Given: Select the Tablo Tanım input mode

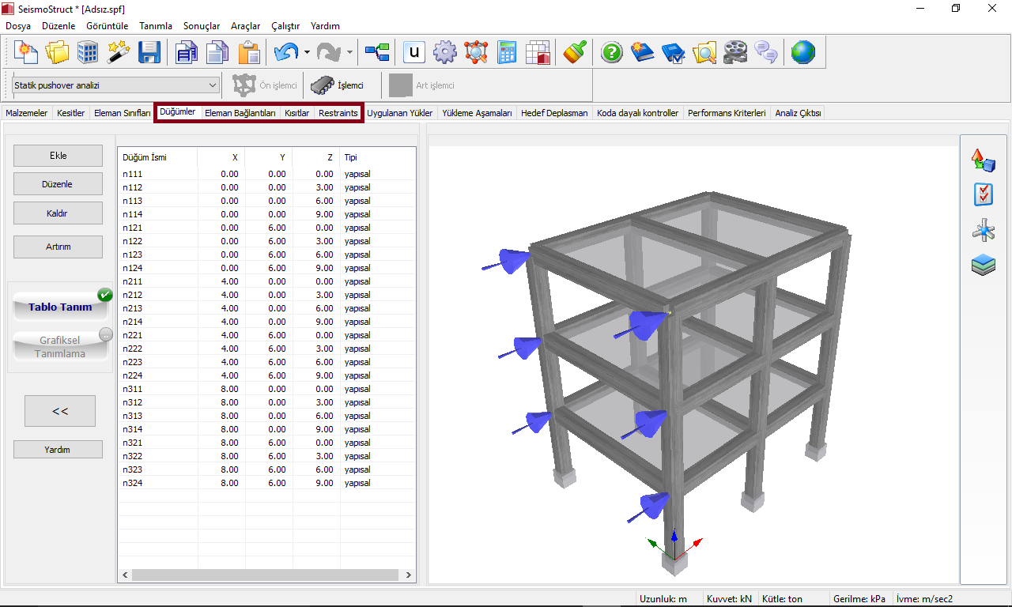Looking at the screenshot, I should (x=60, y=307).
